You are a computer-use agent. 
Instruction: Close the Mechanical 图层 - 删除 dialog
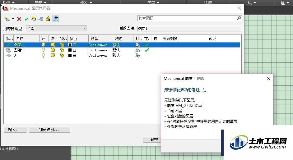click(x=268, y=78)
